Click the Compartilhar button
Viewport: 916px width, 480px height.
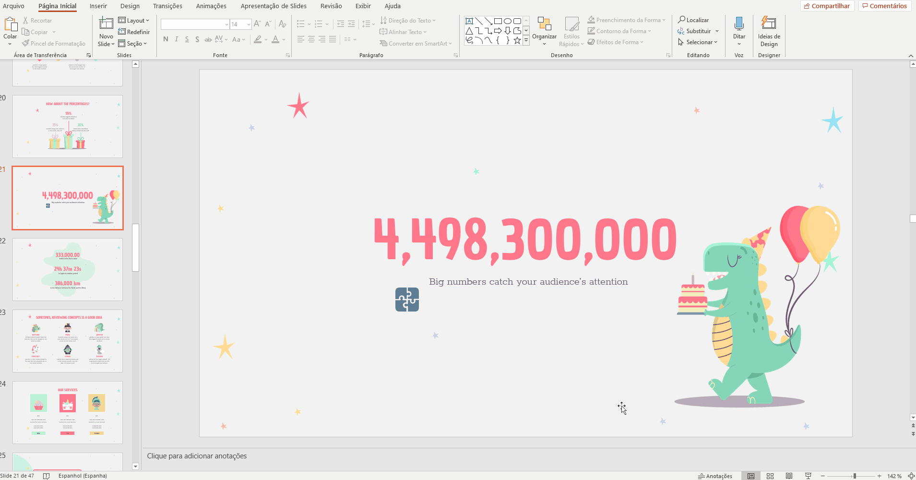point(827,6)
